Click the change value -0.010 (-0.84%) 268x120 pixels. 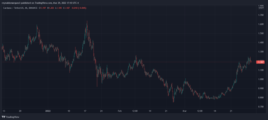point(79,8)
